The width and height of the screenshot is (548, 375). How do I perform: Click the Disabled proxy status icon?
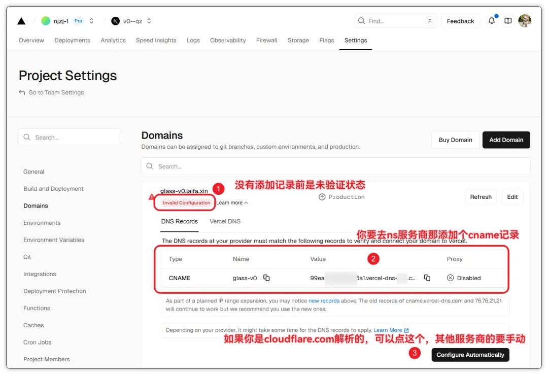pyautogui.click(x=450, y=278)
